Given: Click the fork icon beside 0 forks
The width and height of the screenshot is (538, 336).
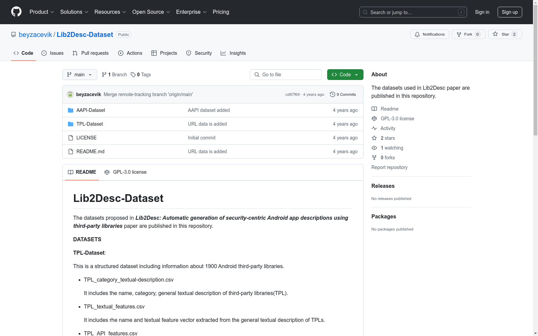Looking at the screenshot, I should point(374,158).
